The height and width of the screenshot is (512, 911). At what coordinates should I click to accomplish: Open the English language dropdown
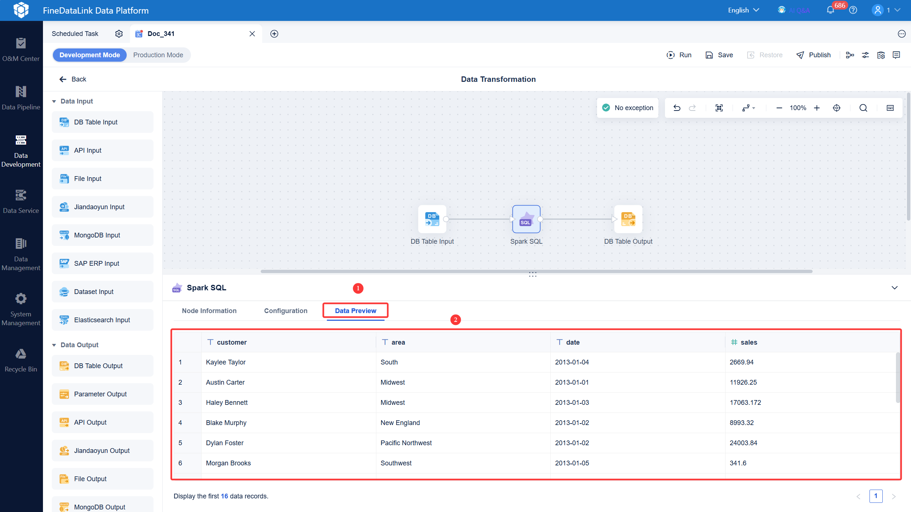tap(743, 10)
